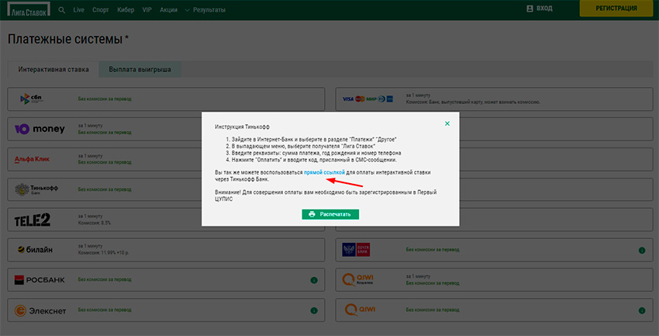Select the VIP menu item
This screenshot has height=336, width=659.
[x=147, y=9]
